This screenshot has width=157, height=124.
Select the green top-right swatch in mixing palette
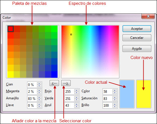tap(54, 29)
